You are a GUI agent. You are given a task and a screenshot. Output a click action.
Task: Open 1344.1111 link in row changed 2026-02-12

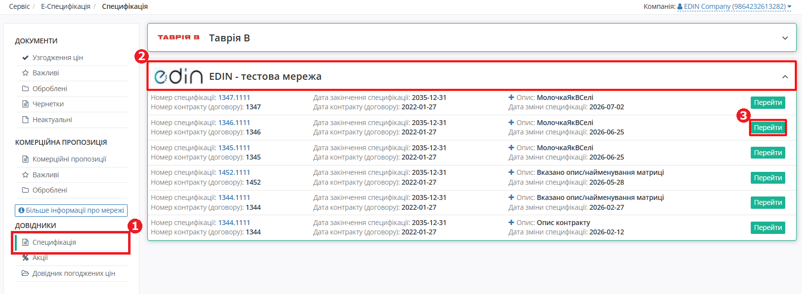click(x=234, y=223)
